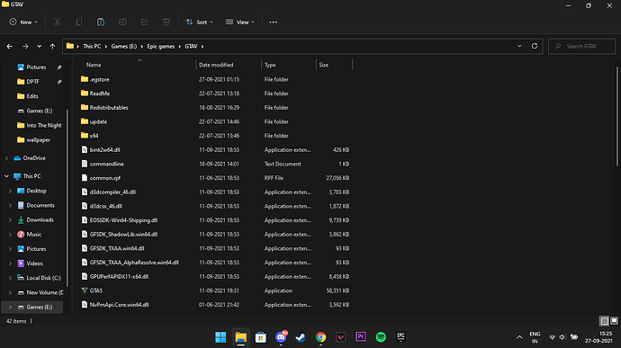Switch to details view layout icon
621x348 pixels.
[x=604, y=321]
